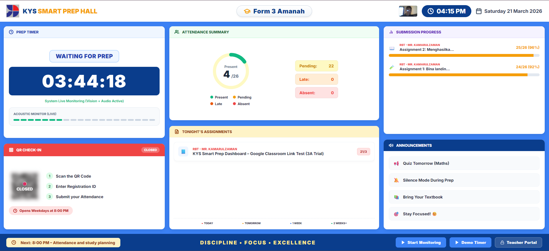The image size is (549, 251).
Task: Click the lock icon on Teacher Portal
Action: point(502,242)
